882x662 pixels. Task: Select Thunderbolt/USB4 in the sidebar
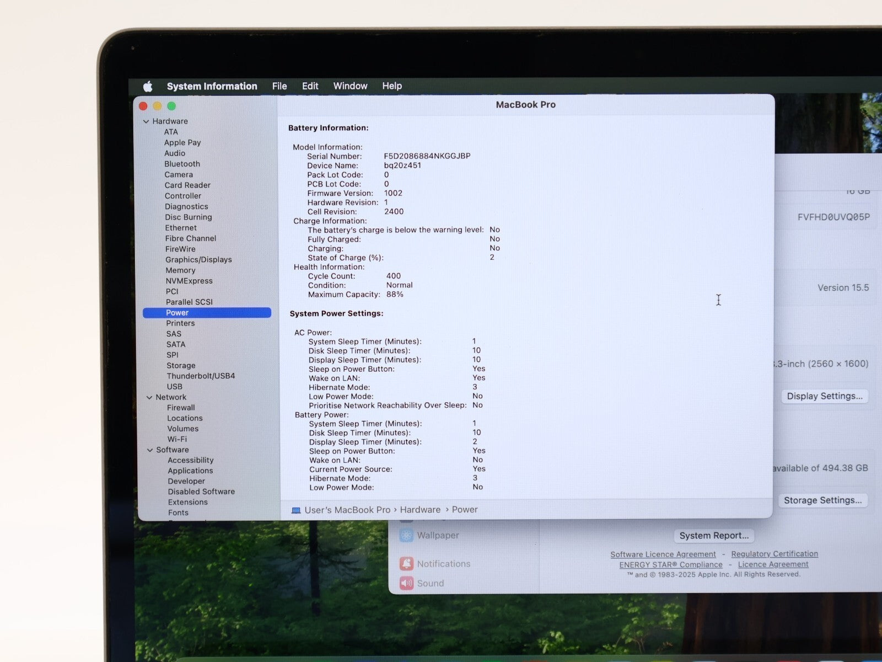(x=201, y=376)
